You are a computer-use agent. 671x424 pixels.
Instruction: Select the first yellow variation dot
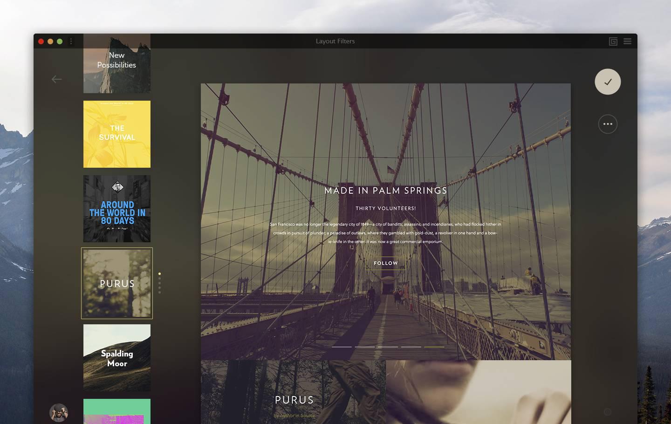coord(159,274)
